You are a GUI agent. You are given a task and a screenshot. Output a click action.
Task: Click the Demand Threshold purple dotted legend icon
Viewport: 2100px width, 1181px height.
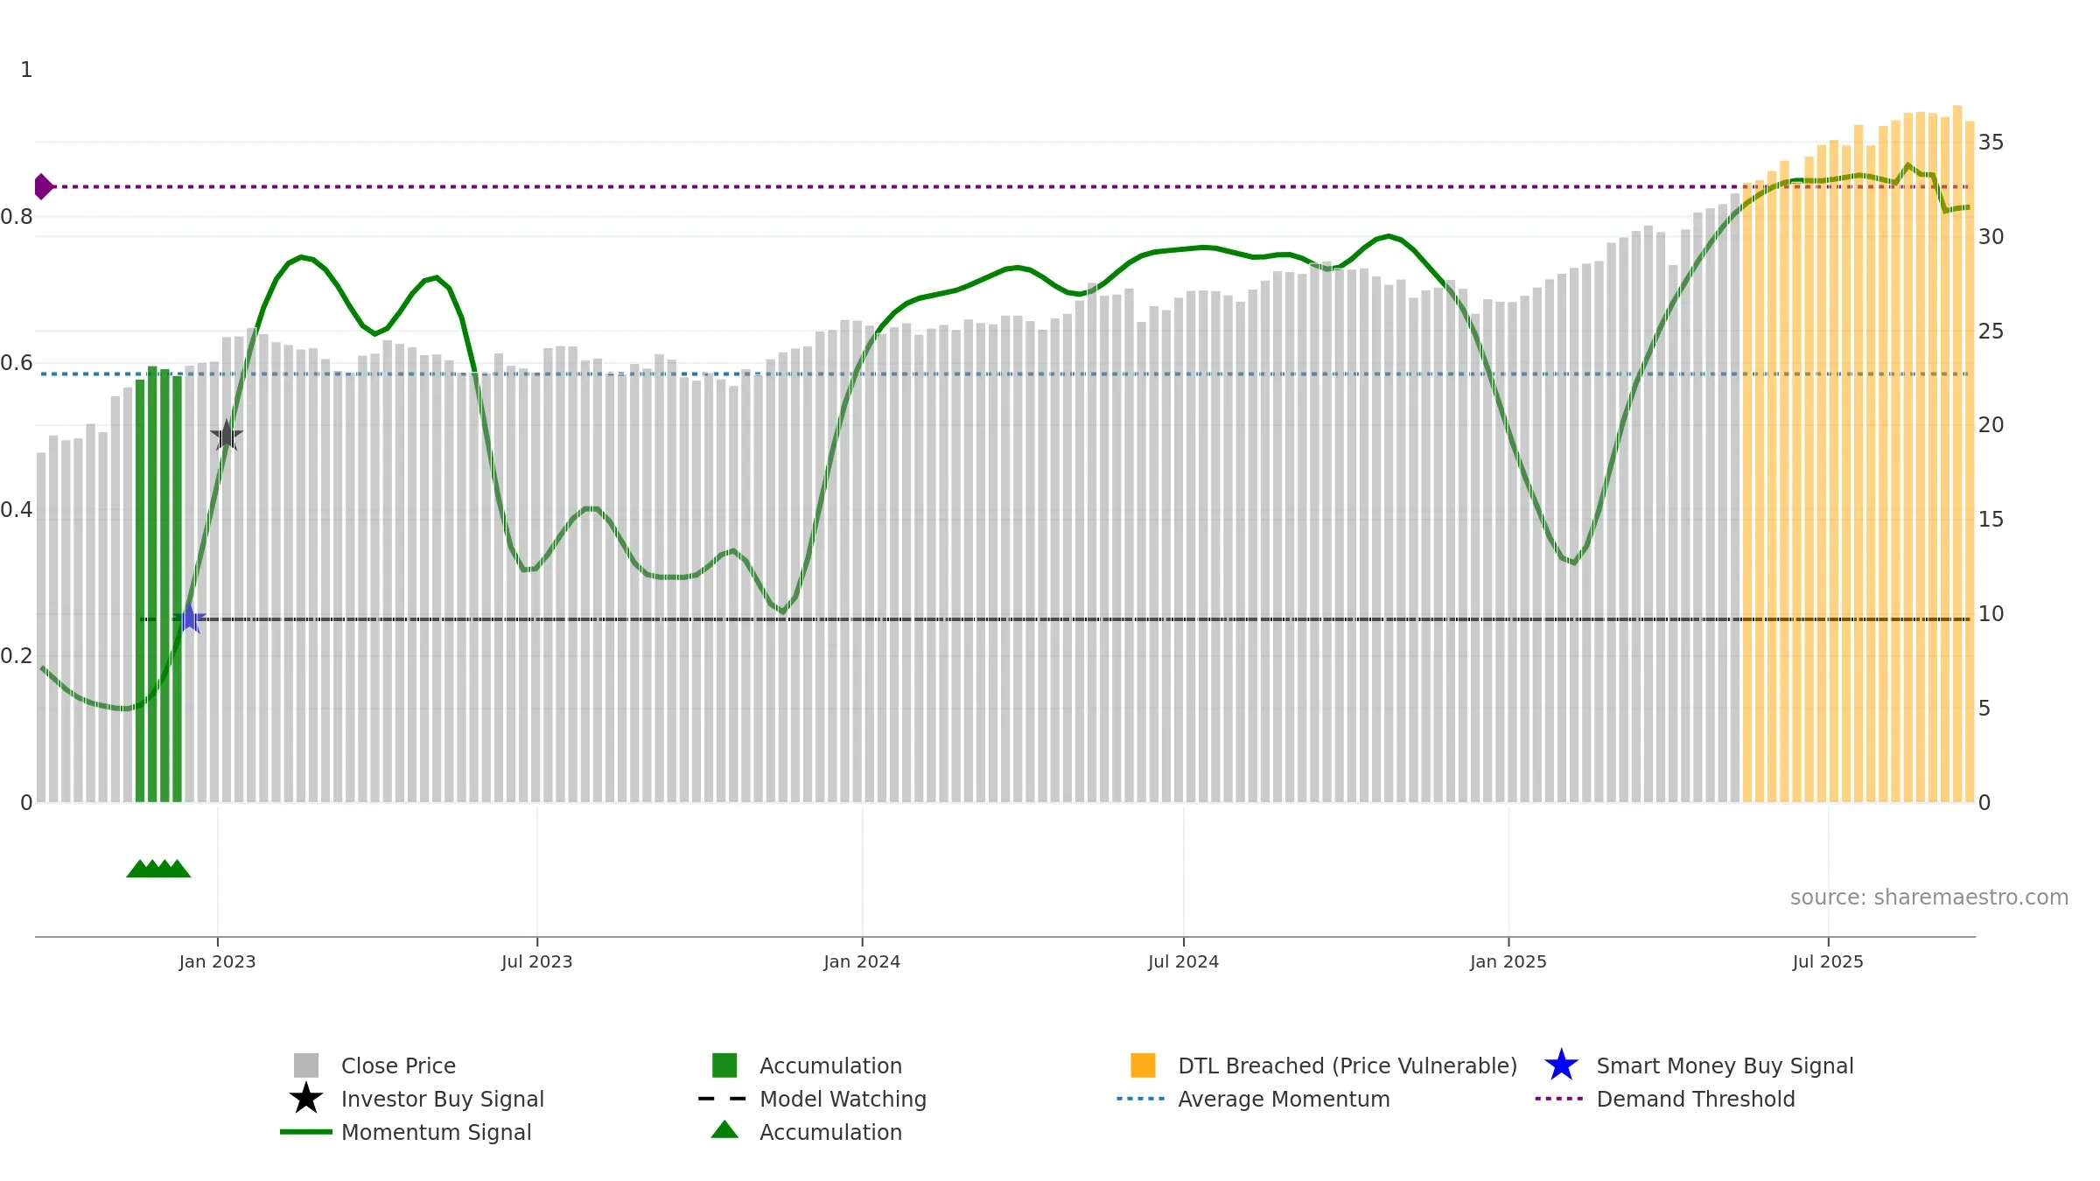[1559, 1099]
